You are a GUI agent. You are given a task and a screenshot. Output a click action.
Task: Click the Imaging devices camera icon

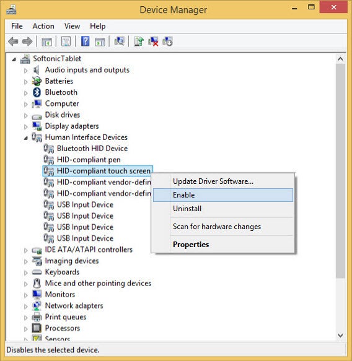(37, 261)
